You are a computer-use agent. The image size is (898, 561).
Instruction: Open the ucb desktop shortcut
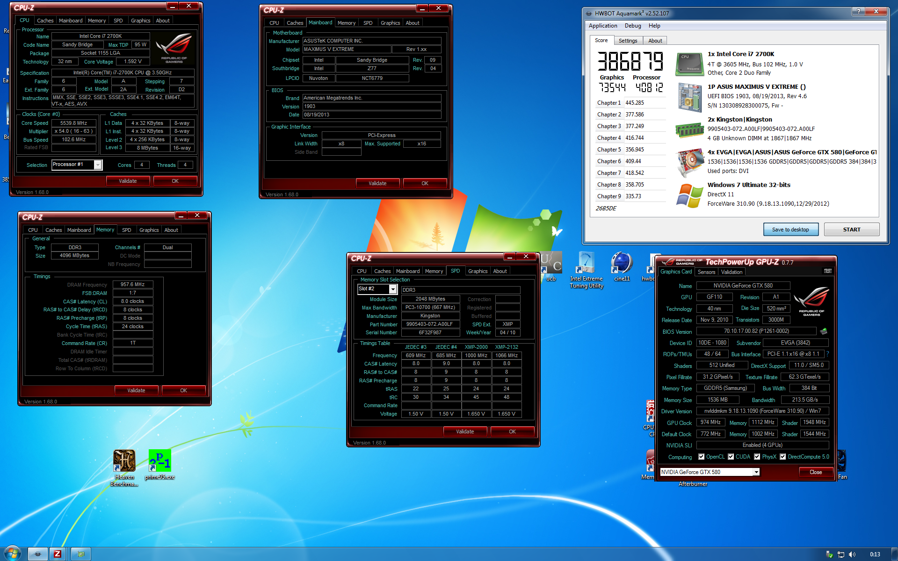[551, 266]
